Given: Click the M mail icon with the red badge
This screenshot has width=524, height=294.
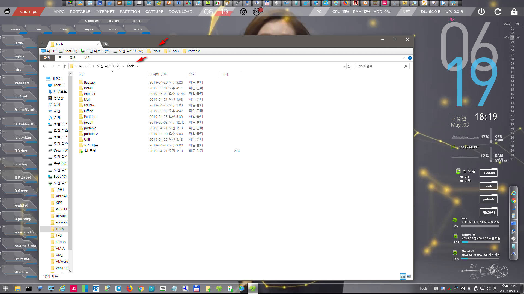Looking at the screenshot, I should [x=257, y=11].
